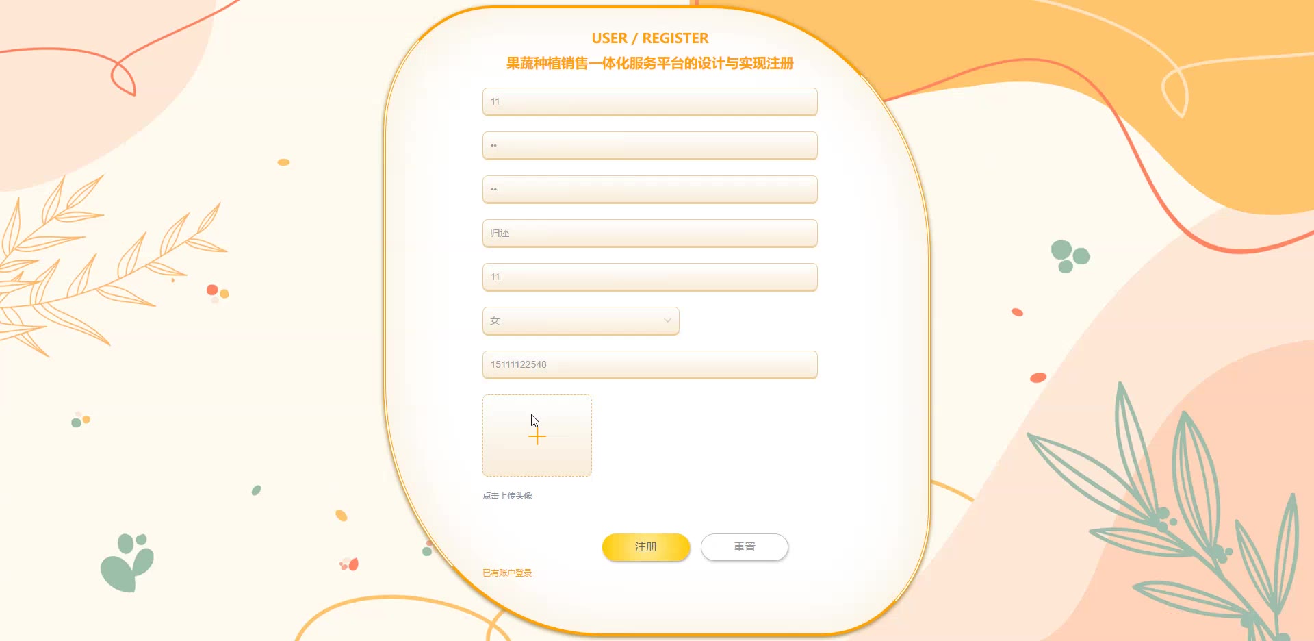Select the dashed avatar upload box
This screenshot has width=1314, height=641.
pos(537,436)
